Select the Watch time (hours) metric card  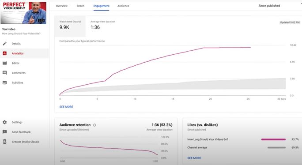70,26
